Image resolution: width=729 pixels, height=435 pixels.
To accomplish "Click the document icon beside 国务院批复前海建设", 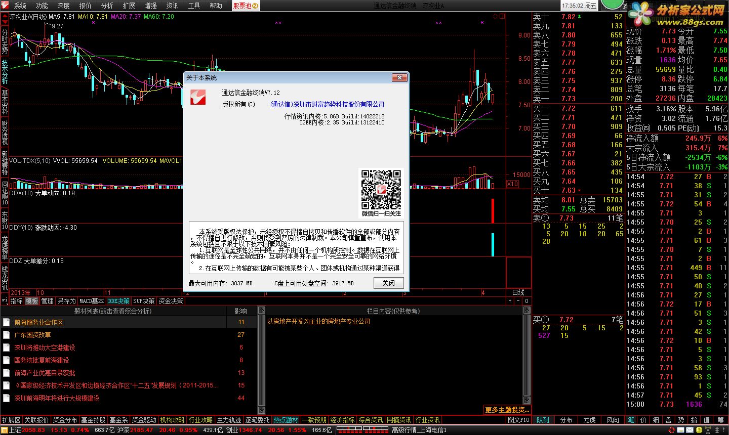I will click(x=6, y=360).
